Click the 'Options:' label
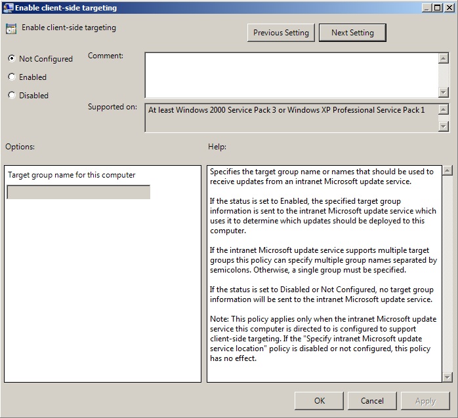The height and width of the screenshot is (418, 458). pyautogui.click(x=20, y=147)
